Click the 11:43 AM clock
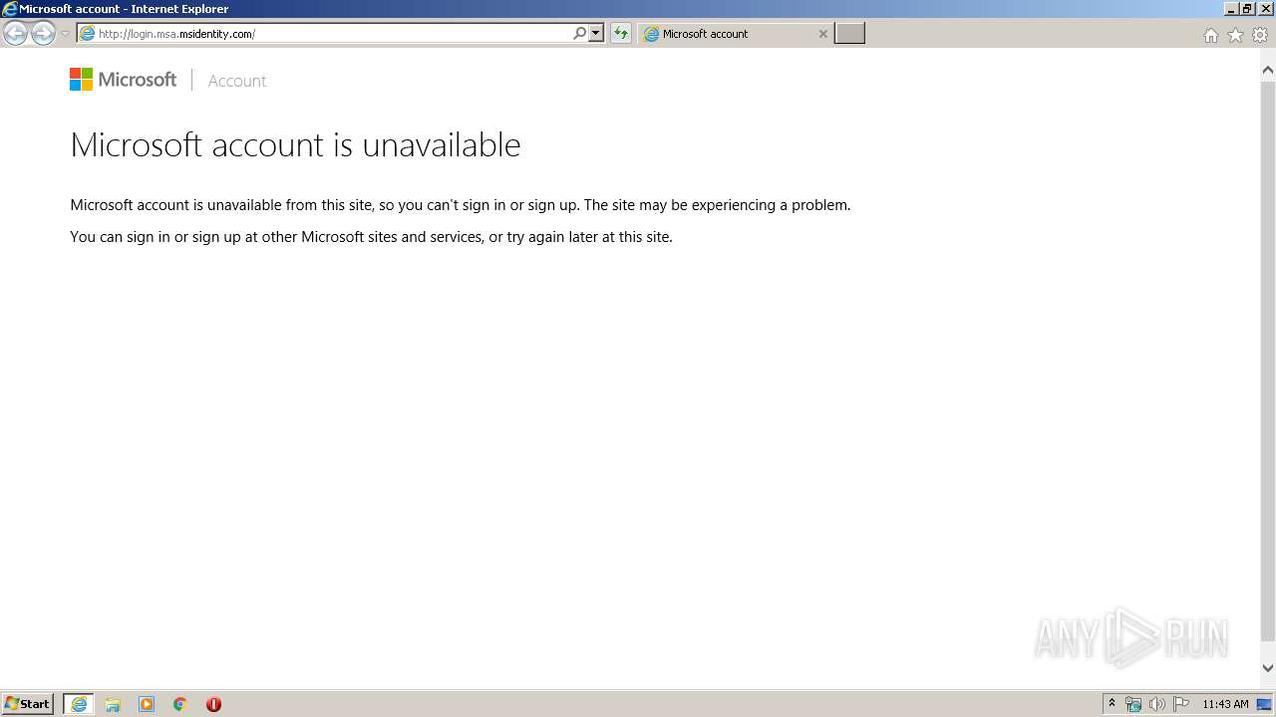1276x717 pixels. click(1225, 704)
